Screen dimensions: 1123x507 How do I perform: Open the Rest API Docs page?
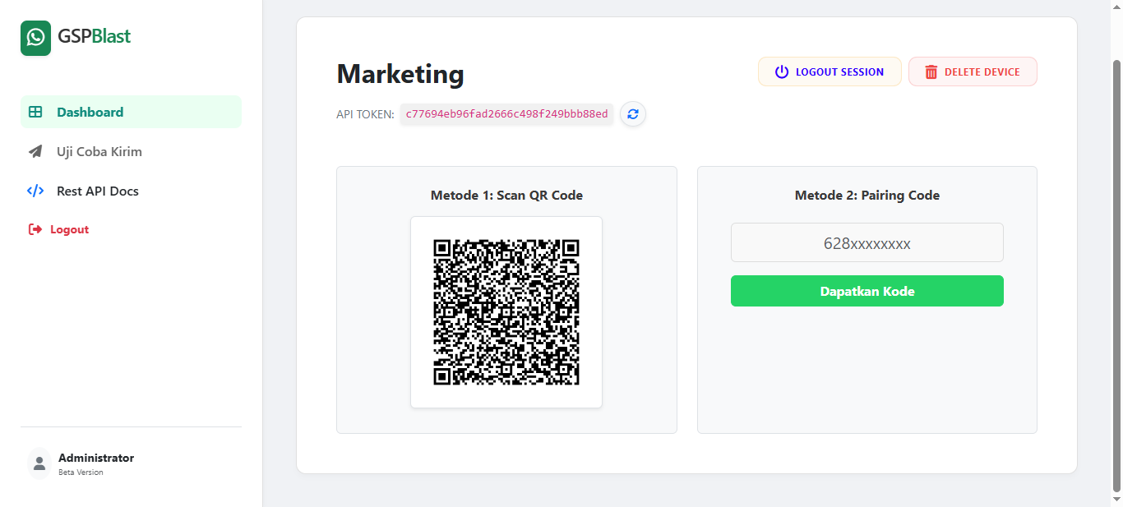(x=96, y=191)
